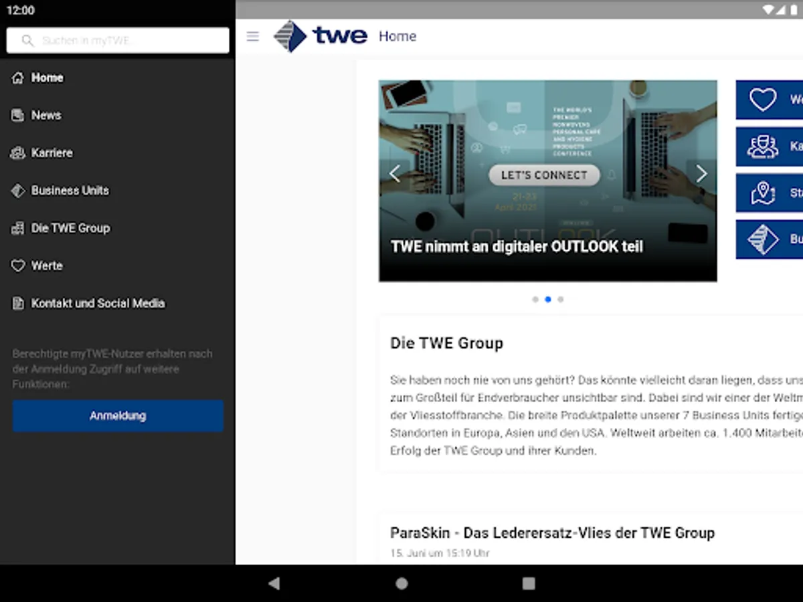This screenshot has width=803, height=602.
Task: Click the search magnifier icon
Action: [27, 41]
